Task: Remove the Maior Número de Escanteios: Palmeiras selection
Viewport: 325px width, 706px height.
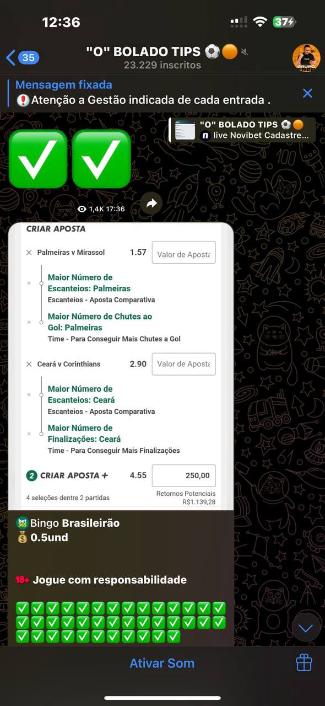Action: point(29,283)
